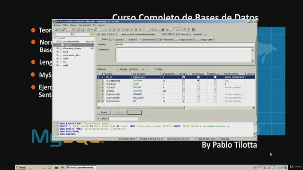Click the yellow star favorites icon
Screen dimensions: 303x170
(x=92, y=34)
